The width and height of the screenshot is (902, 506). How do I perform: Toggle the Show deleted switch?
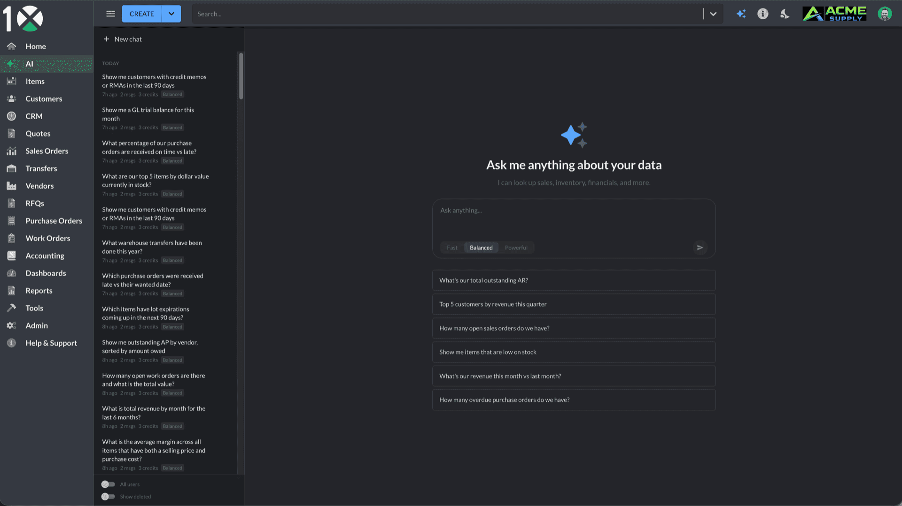coord(108,497)
